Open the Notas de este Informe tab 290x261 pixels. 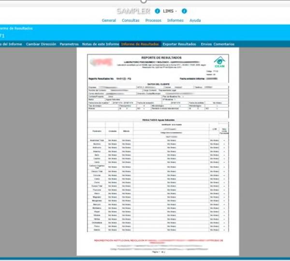(100, 44)
